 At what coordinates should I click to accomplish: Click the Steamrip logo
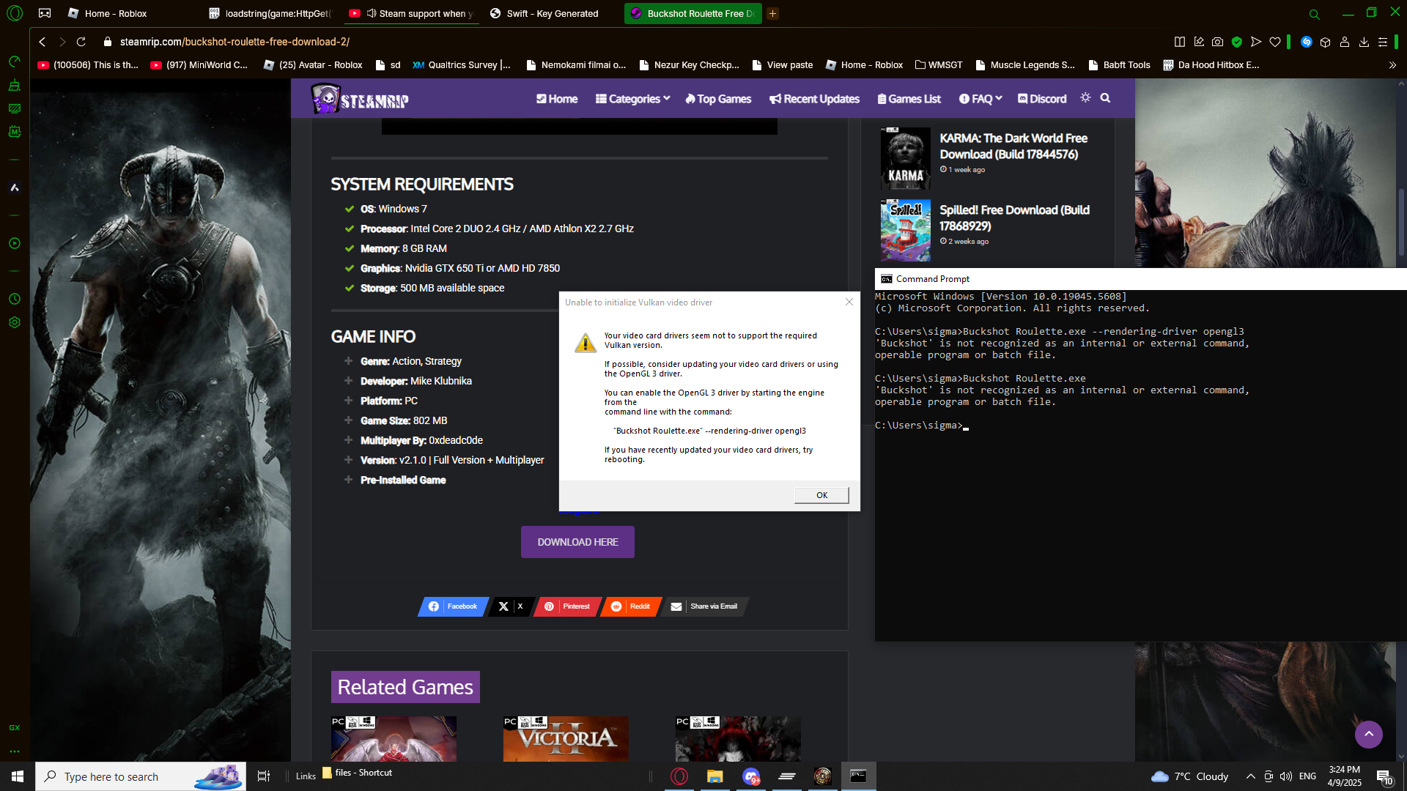tap(360, 99)
